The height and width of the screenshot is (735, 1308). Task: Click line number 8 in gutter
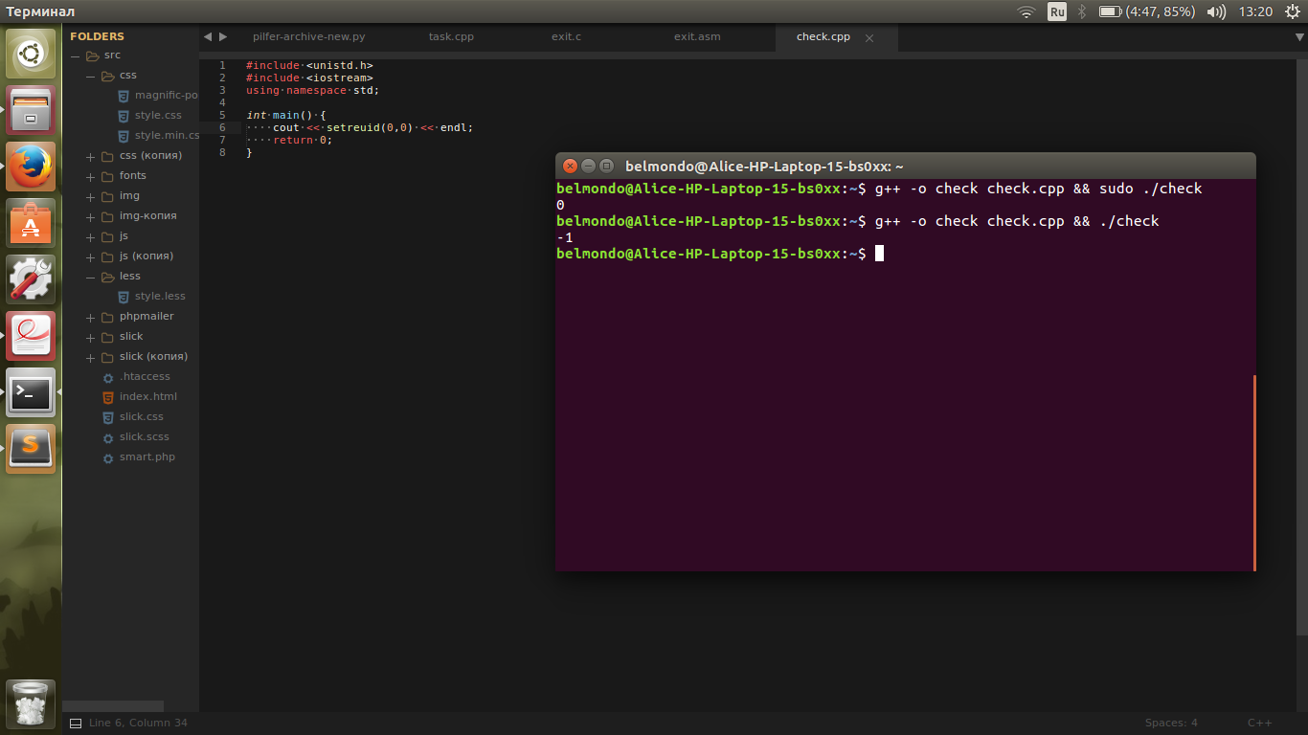(222, 152)
